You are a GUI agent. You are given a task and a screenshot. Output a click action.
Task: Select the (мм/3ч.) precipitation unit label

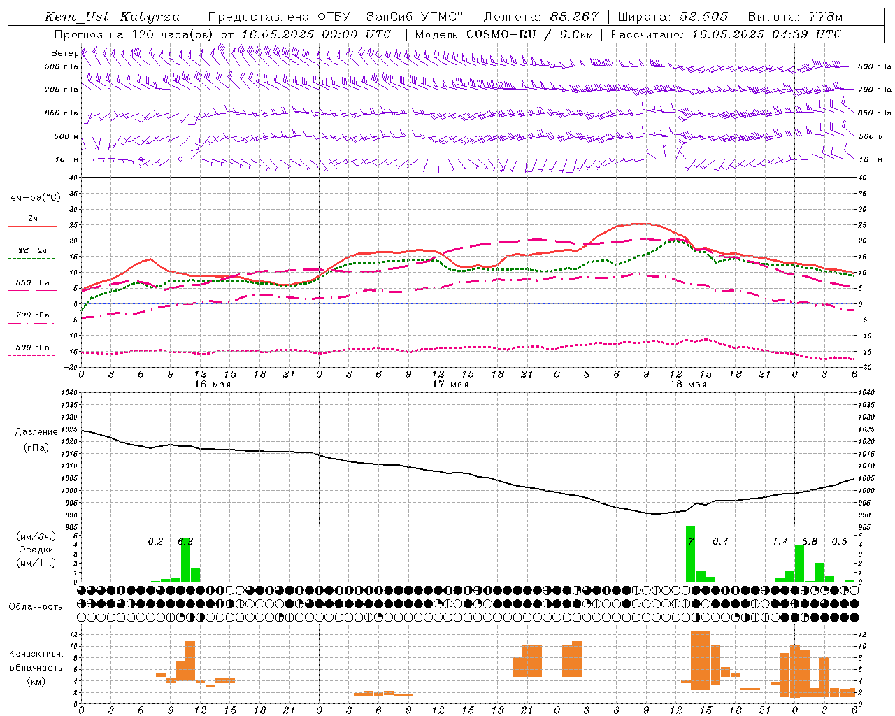(x=36, y=537)
